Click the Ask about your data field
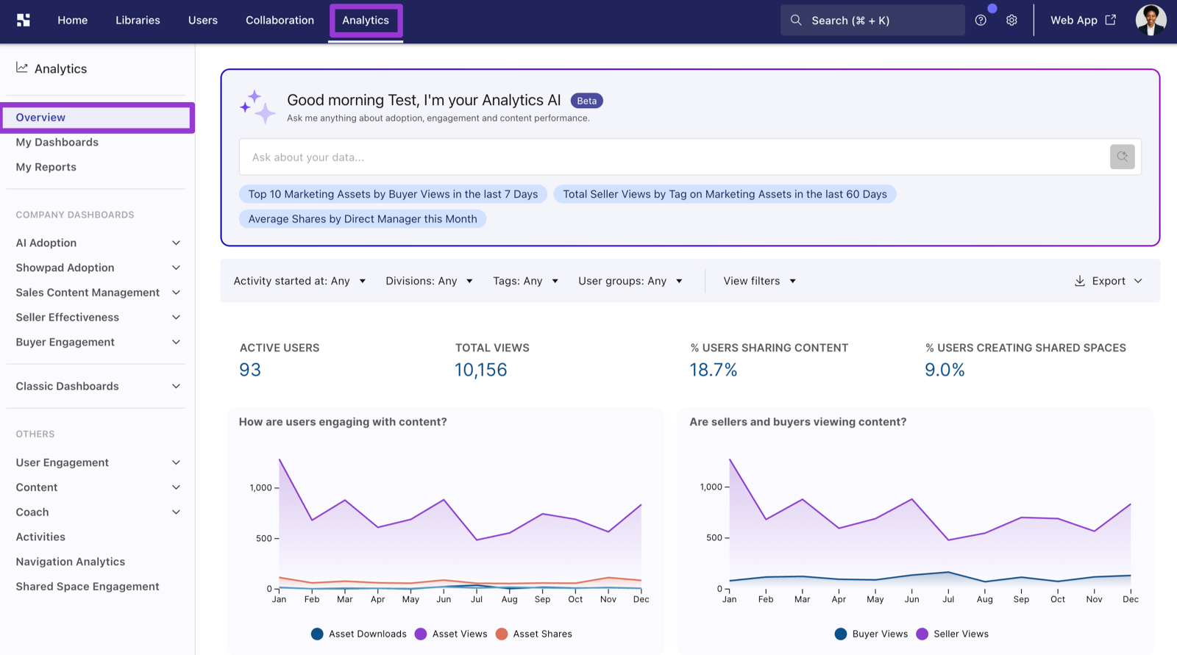1177x655 pixels. click(x=674, y=157)
